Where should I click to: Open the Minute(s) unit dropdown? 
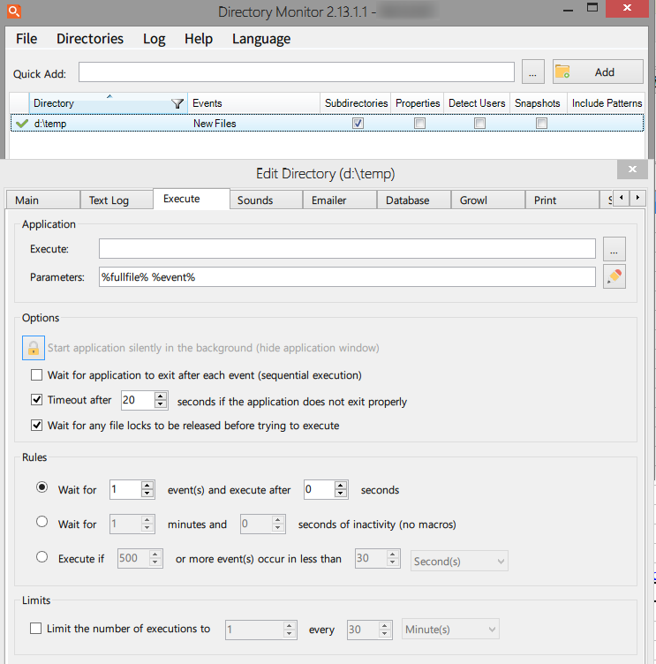pos(450,630)
